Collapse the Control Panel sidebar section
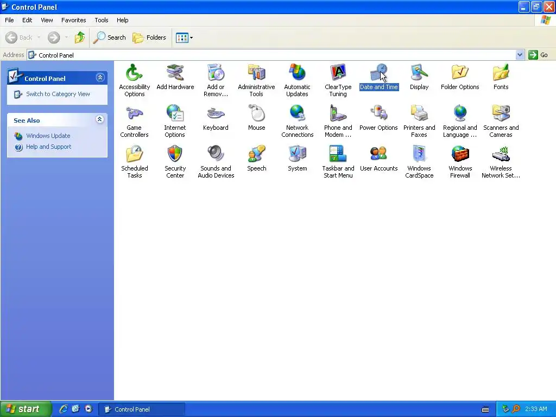Viewport: 556px width, 417px height. click(100, 78)
